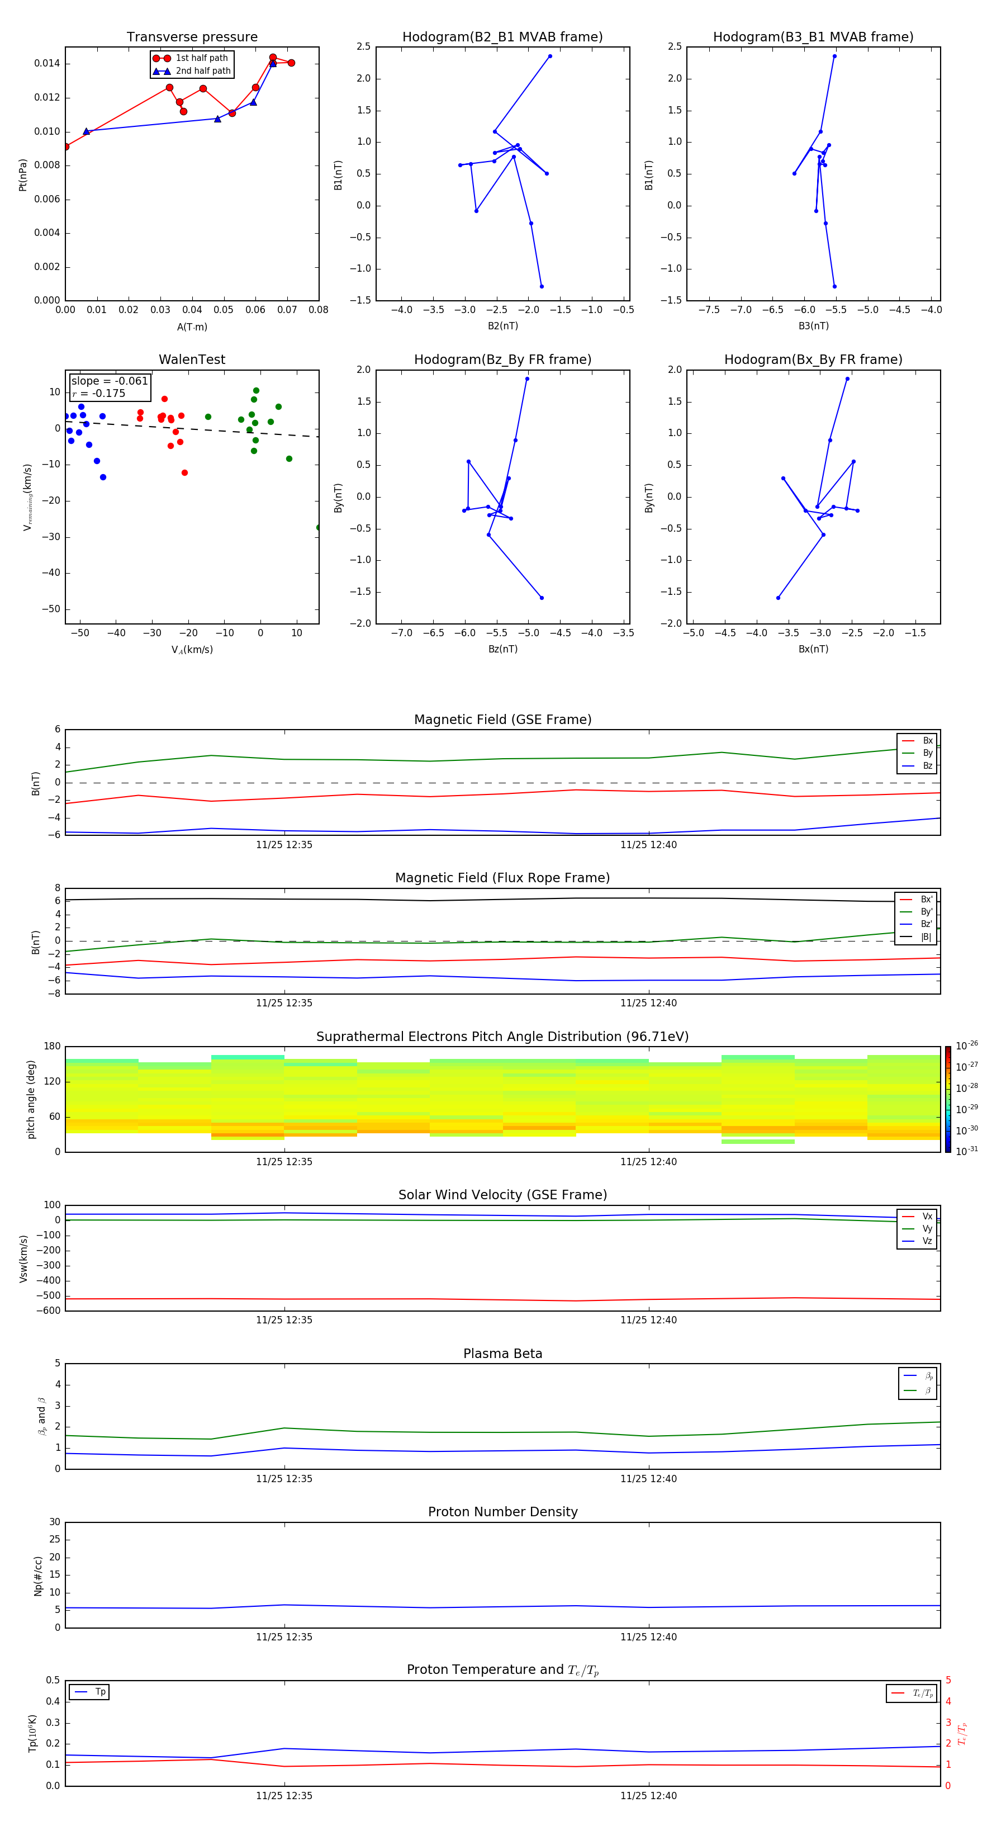
Task: Select the '2nd half path' legend entry
Action: click(x=191, y=71)
